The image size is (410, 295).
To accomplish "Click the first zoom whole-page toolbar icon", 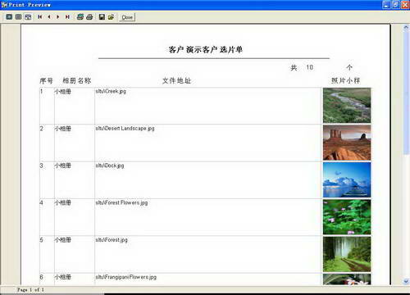I will point(9,17).
